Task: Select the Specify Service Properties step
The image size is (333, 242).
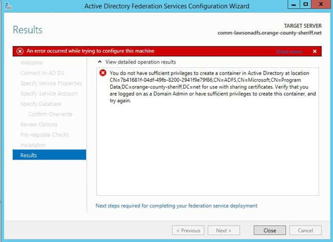Action: [51, 83]
